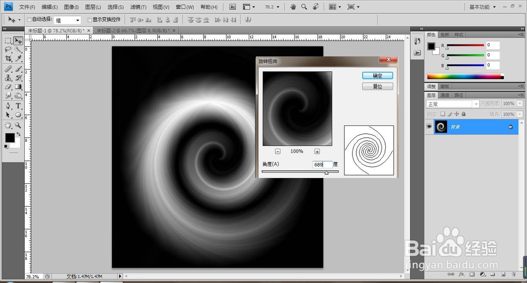Switch to the 通道 channels tab
This screenshot has width=527, height=283.
tap(445, 95)
